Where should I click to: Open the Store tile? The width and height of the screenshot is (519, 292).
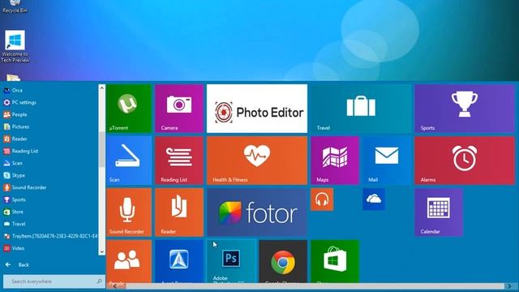coord(335,261)
